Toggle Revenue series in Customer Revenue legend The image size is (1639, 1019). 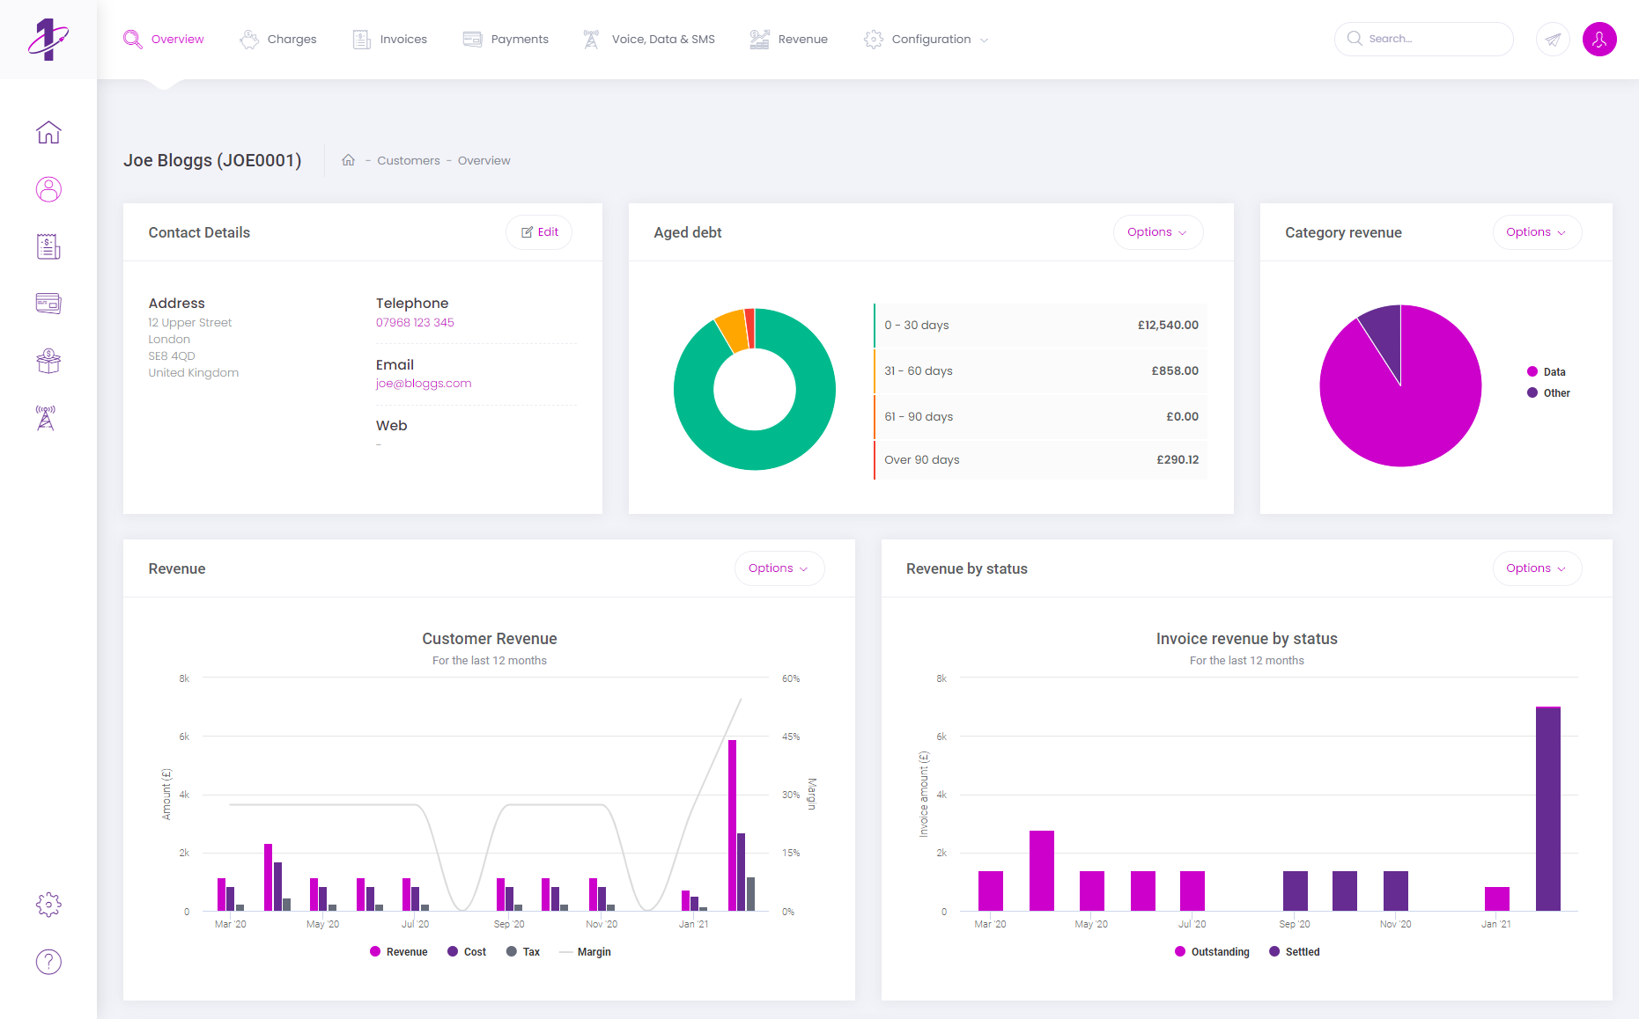pyautogui.click(x=398, y=952)
